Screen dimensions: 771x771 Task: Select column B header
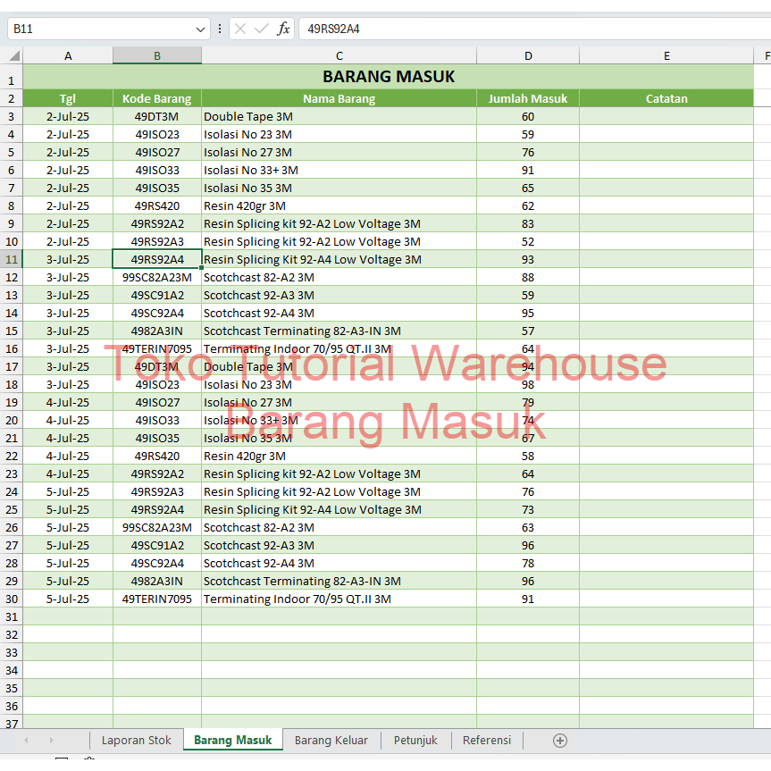pyautogui.click(x=157, y=55)
